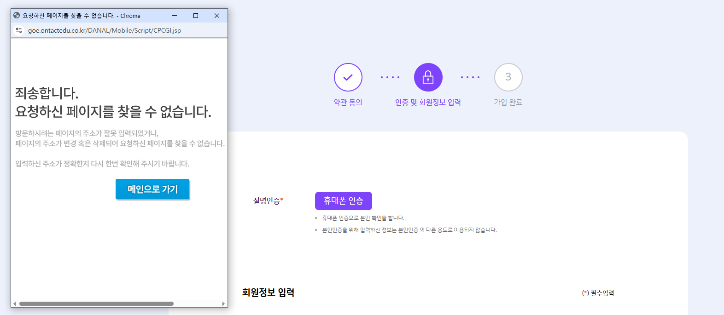Click the 회원정보 입력 section heading
The image size is (724, 315).
[x=268, y=292]
